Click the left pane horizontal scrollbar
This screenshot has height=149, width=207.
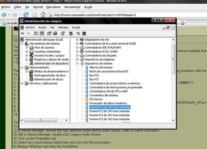[44, 120]
